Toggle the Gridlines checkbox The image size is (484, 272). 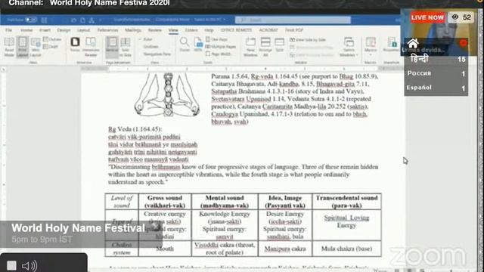click(x=149, y=47)
